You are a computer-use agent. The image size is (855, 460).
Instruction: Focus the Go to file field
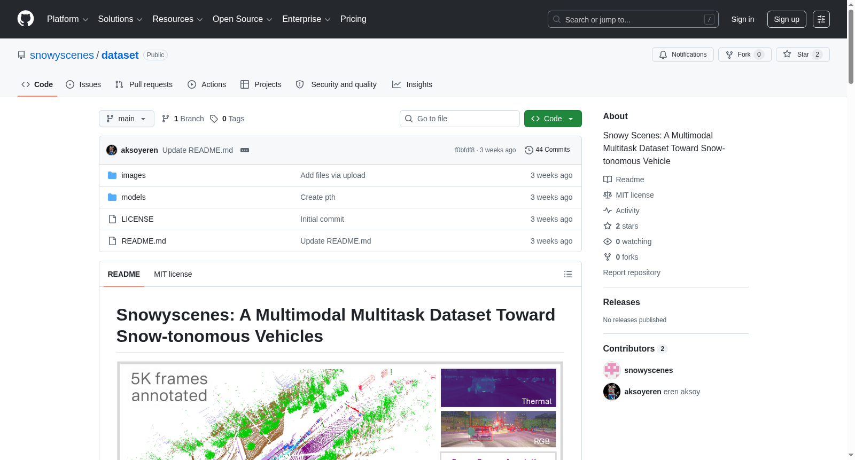click(460, 119)
